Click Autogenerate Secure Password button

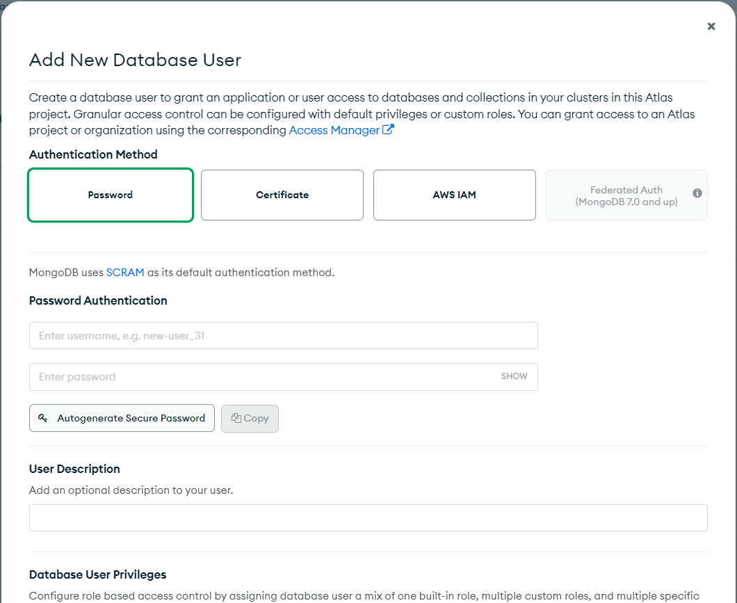click(122, 418)
